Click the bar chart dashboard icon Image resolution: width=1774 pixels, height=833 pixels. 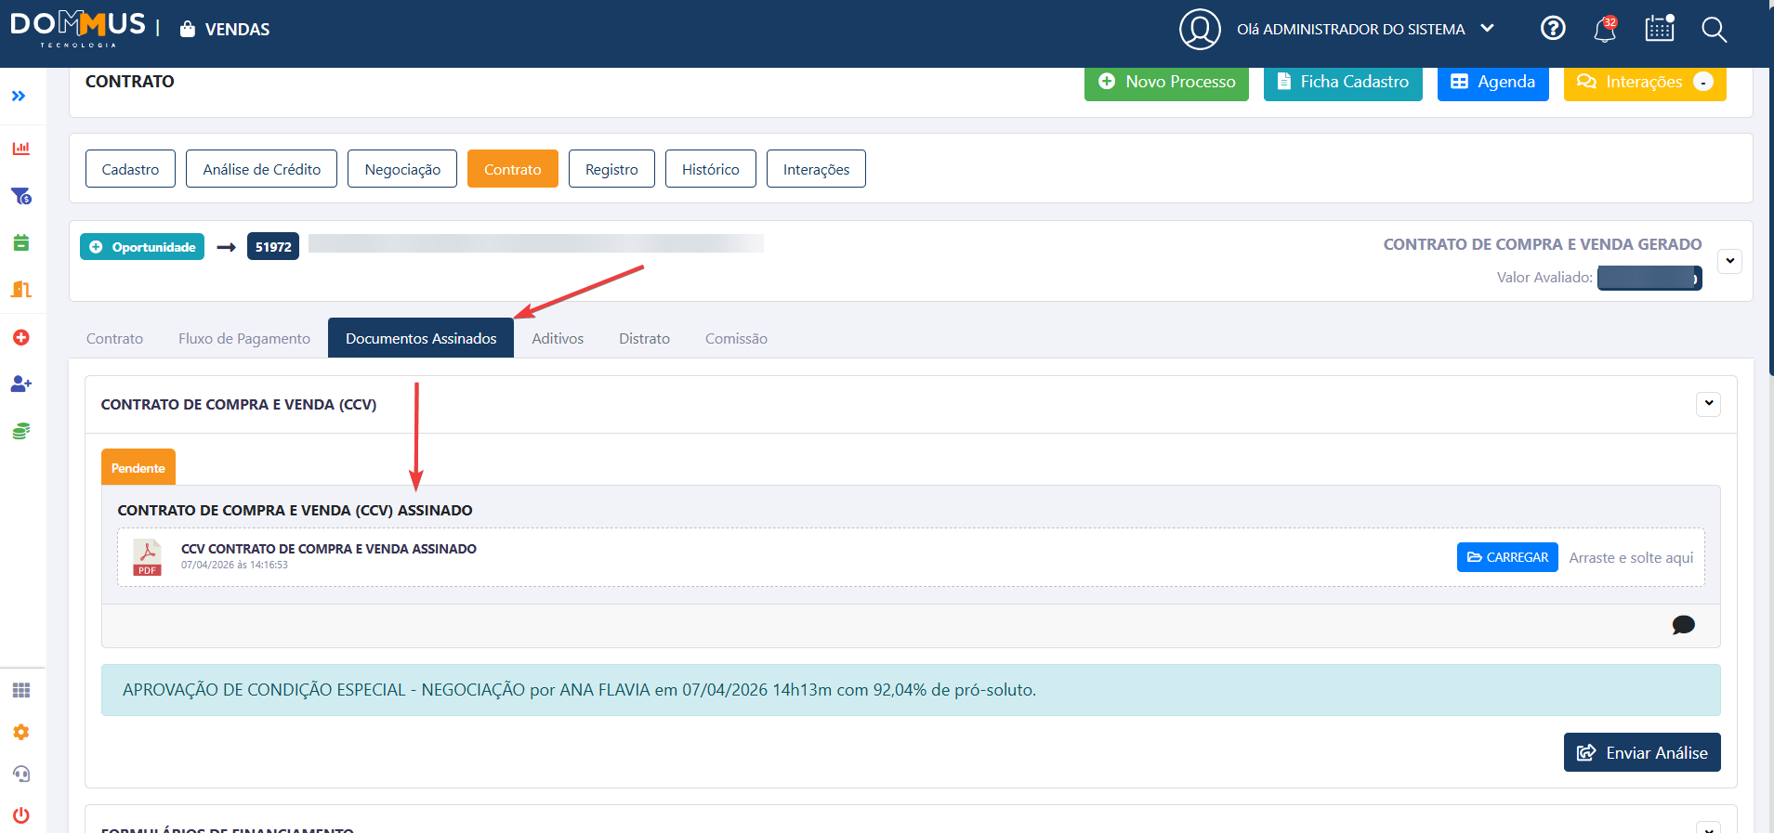(x=20, y=149)
